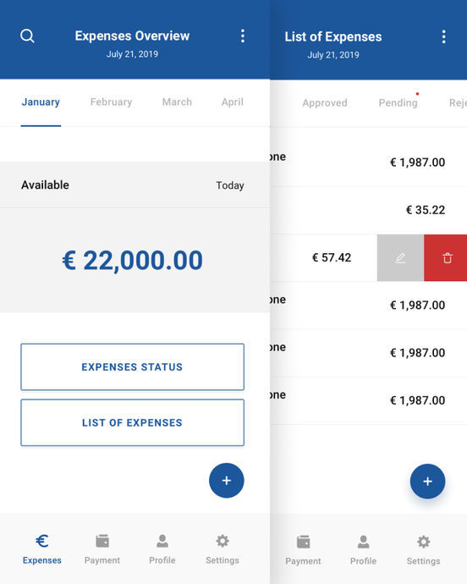
Task: Open Profile in the Expenses Overview bottom bar
Action: coord(162,549)
